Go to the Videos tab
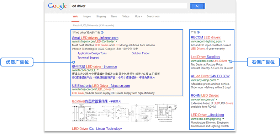This screenshot has height=134, width=280. [x=126, y=16]
